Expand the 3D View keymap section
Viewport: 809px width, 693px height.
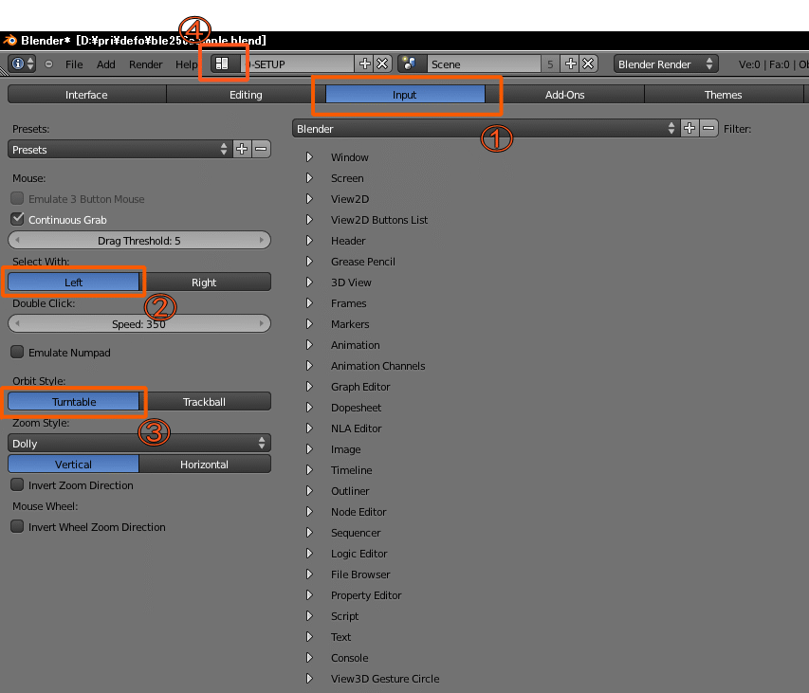[309, 283]
